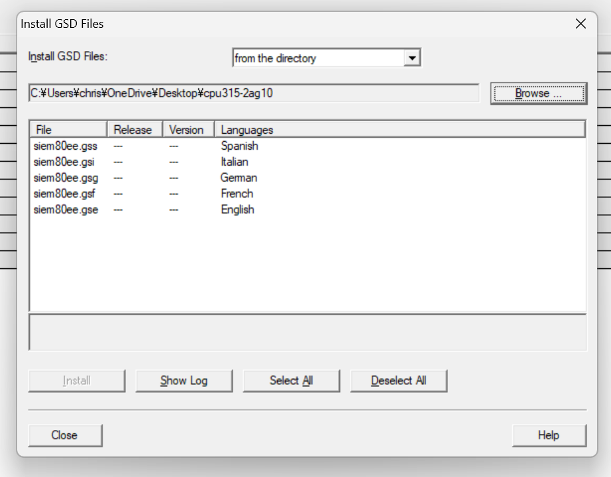The image size is (611, 477).
Task: Click the English language entry
Action: pyautogui.click(x=237, y=209)
